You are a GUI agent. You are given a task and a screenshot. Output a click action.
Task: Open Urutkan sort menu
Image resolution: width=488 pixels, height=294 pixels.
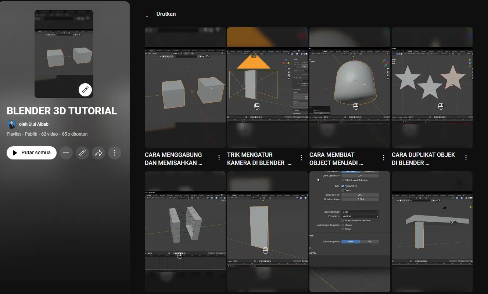coord(161,14)
